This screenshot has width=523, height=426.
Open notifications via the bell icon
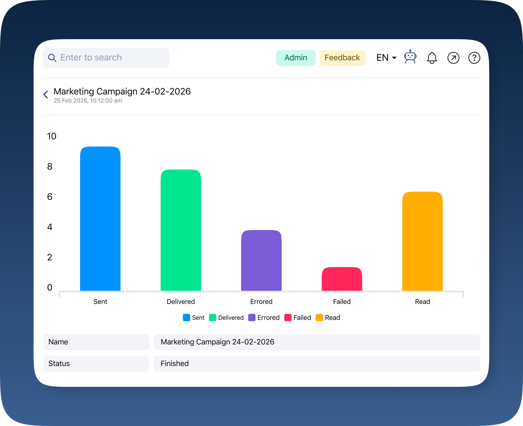432,58
